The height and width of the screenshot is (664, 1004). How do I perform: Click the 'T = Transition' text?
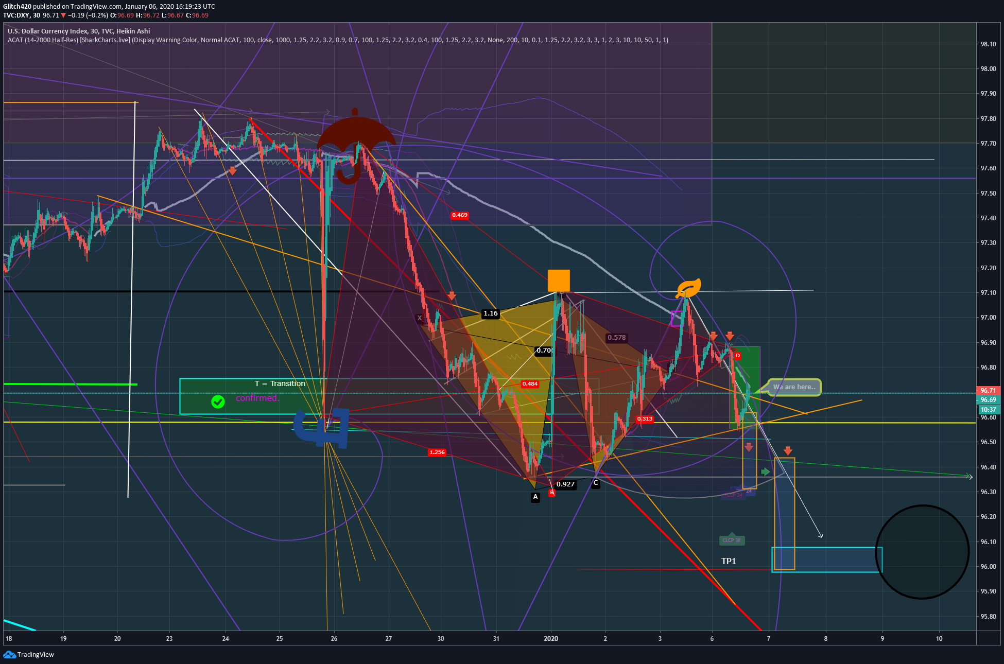click(280, 383)
